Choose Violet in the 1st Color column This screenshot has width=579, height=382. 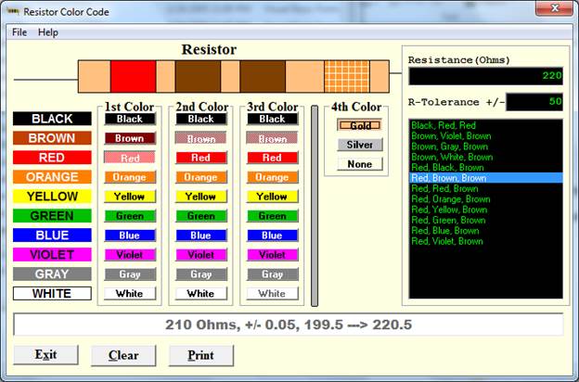[130, 255]
